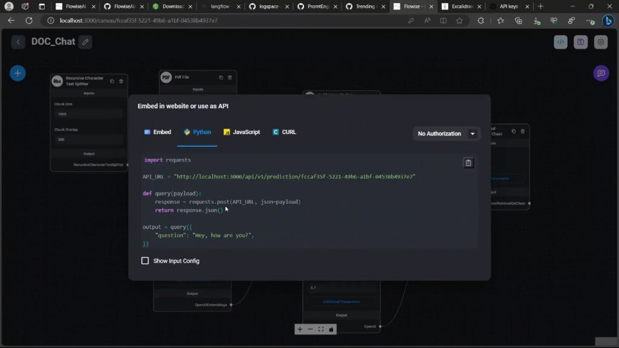Screen dimensions: 619x348
Task: Duplicate the Recursive Character Text Splitter node
Action: tap(112, 82)
